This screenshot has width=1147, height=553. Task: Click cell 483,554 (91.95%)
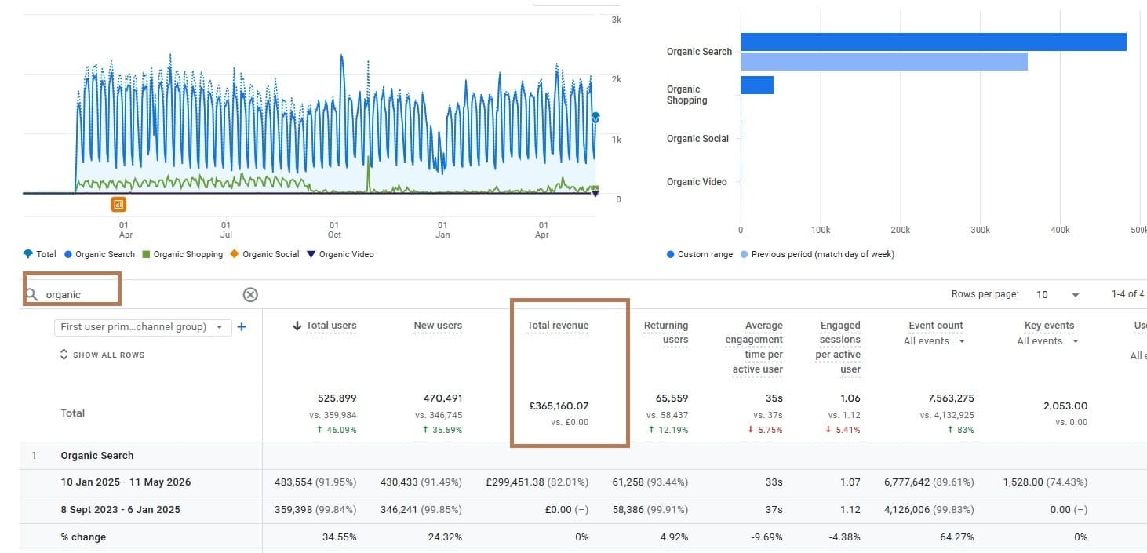coord(315,482)
